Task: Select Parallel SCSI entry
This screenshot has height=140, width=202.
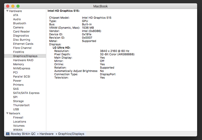Action: (x=22, y=77)
